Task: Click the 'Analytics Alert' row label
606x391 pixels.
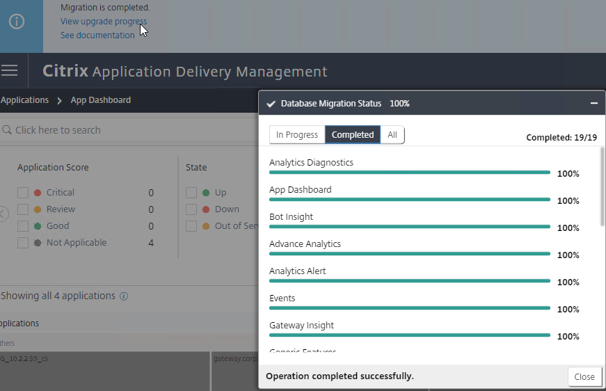Action: pyautogui.click(x=297, y=271)
